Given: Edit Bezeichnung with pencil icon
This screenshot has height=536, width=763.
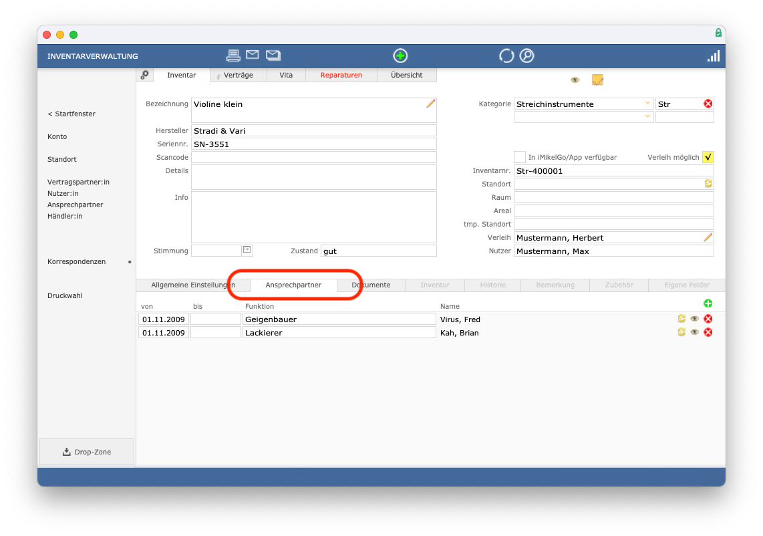Looking at the screenshot, I should [x=430, y=104].
